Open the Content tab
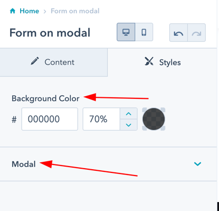The height and width of the screenshot is (211, 219). point(54,62)
